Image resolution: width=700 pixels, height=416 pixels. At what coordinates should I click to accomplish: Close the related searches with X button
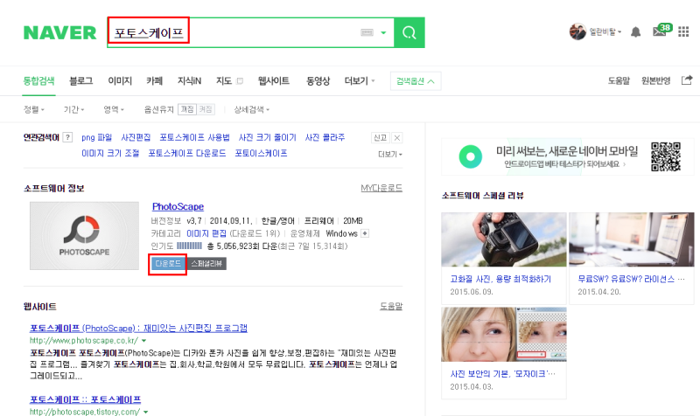(x=397, y=137)
